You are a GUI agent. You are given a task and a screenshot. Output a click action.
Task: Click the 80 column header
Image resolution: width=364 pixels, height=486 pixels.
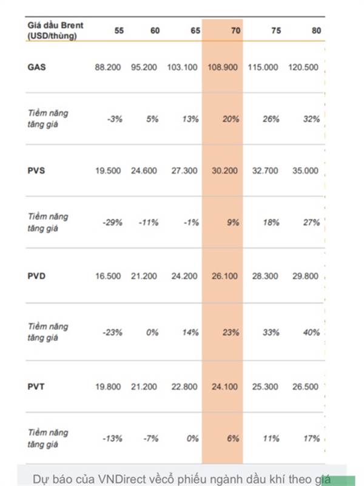[x=314, y=30]
